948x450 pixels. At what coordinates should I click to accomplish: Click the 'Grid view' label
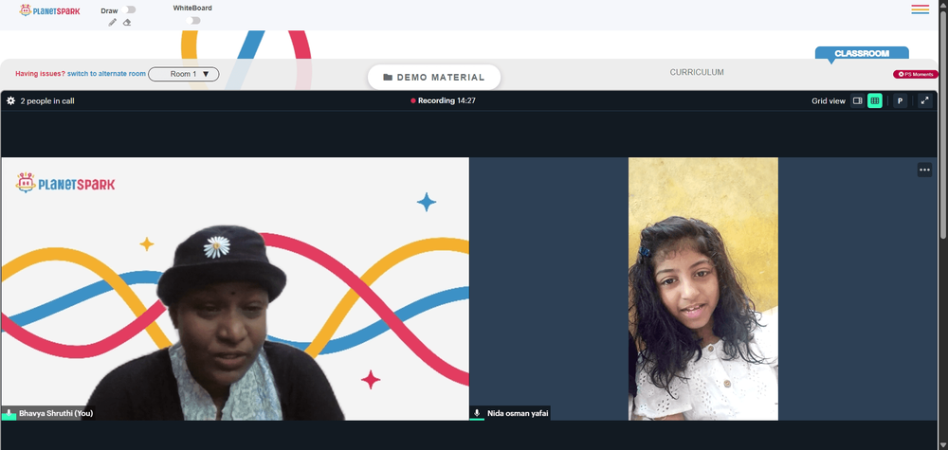click(x=829, y=100)
